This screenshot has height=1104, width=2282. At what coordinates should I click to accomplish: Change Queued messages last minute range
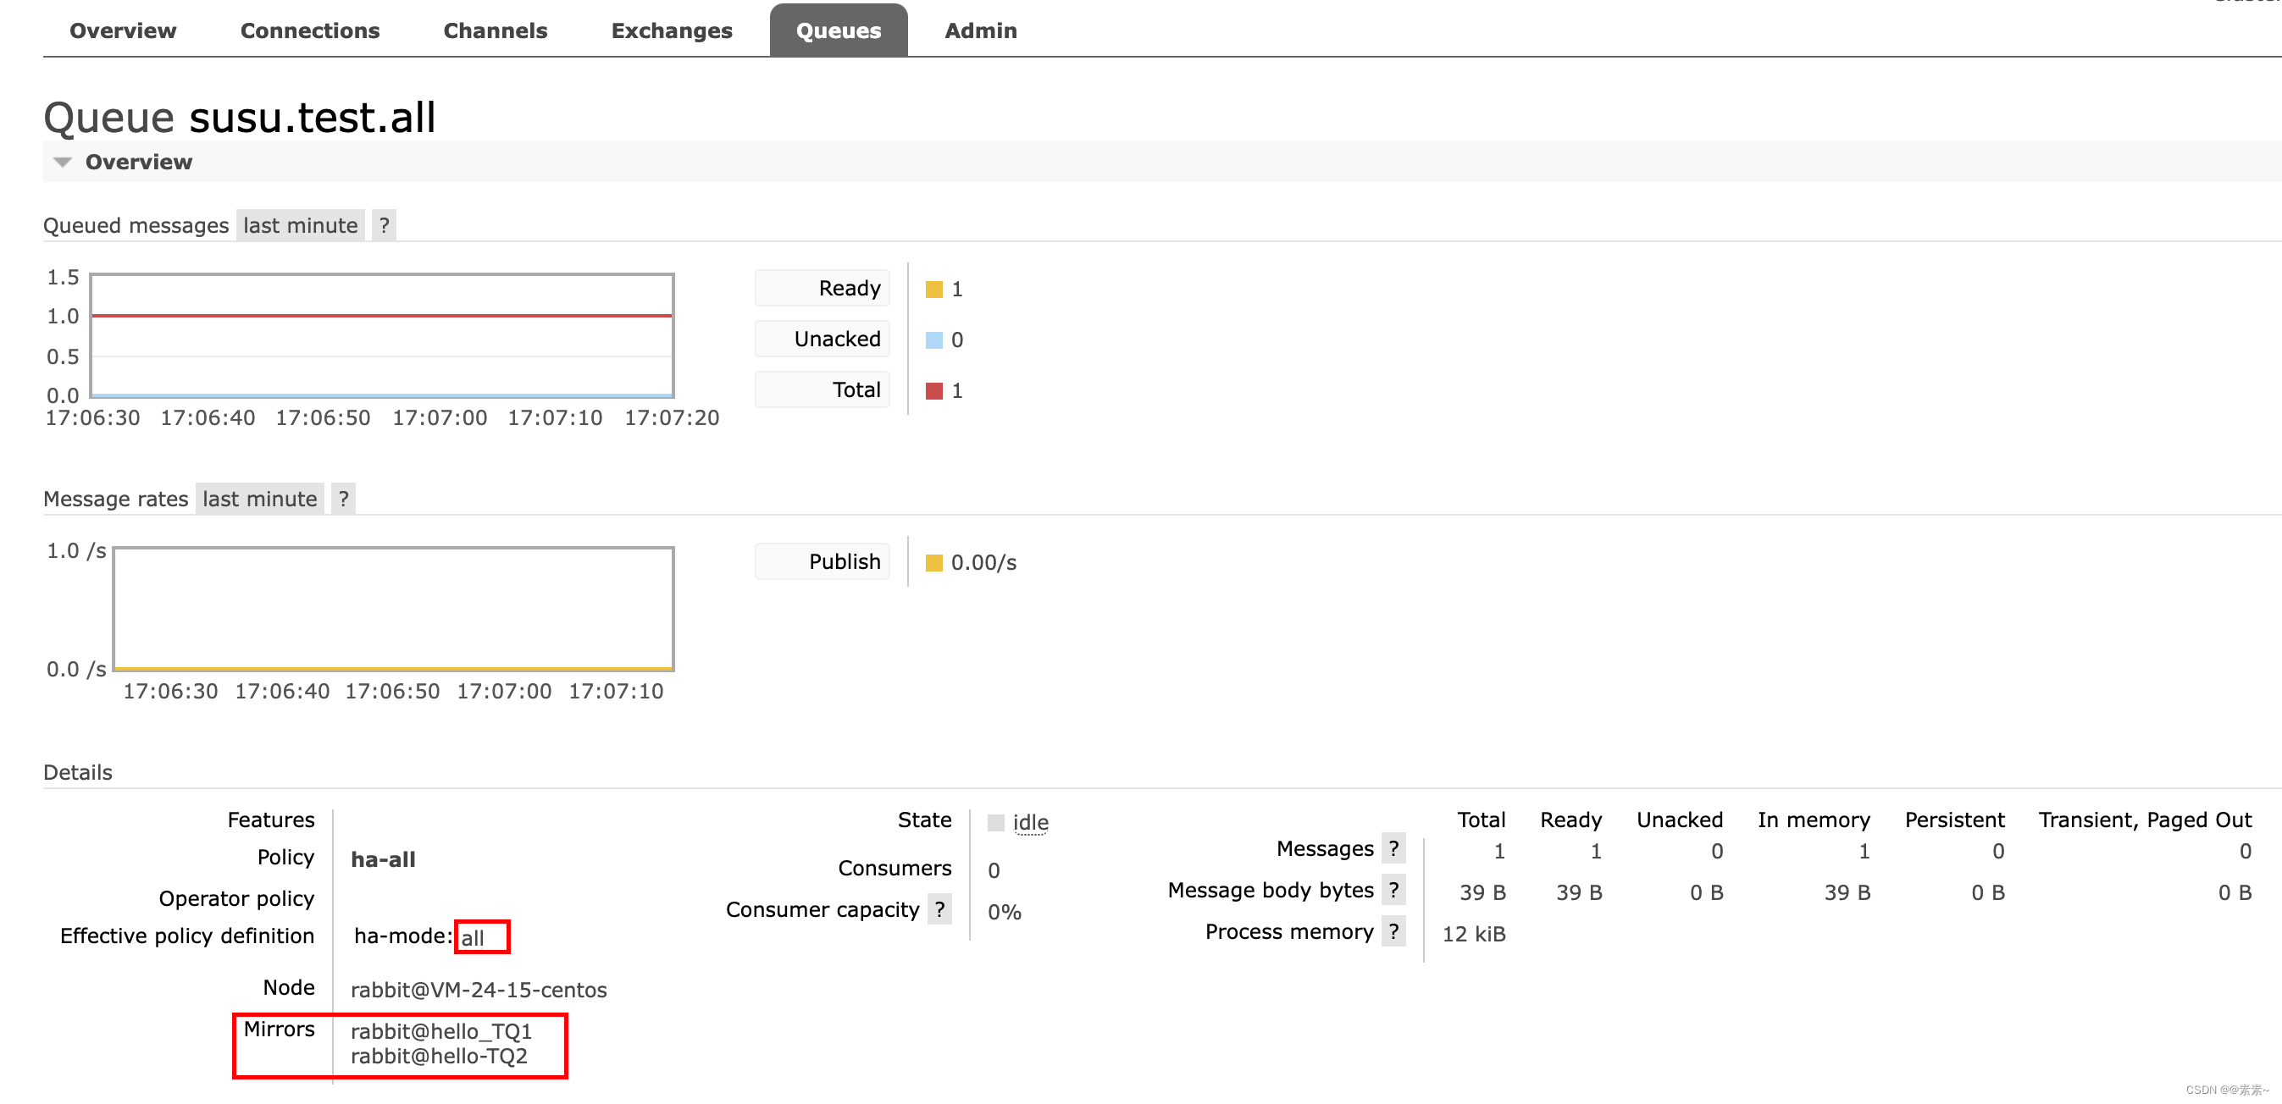tap(301, 226)
